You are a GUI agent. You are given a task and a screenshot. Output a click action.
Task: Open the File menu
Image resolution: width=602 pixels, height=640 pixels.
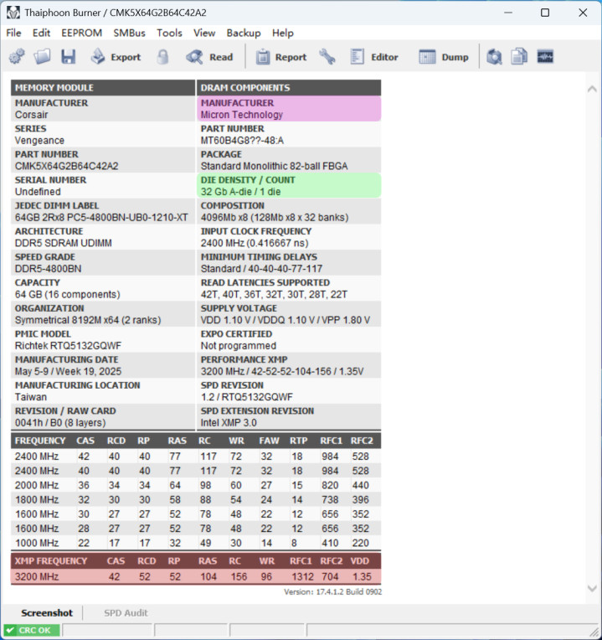coord(13,33)
